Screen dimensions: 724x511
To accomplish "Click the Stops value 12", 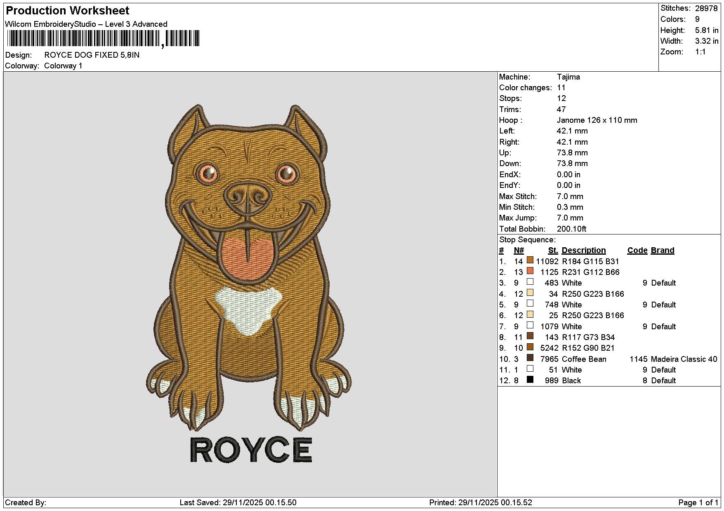I will 561,98.
